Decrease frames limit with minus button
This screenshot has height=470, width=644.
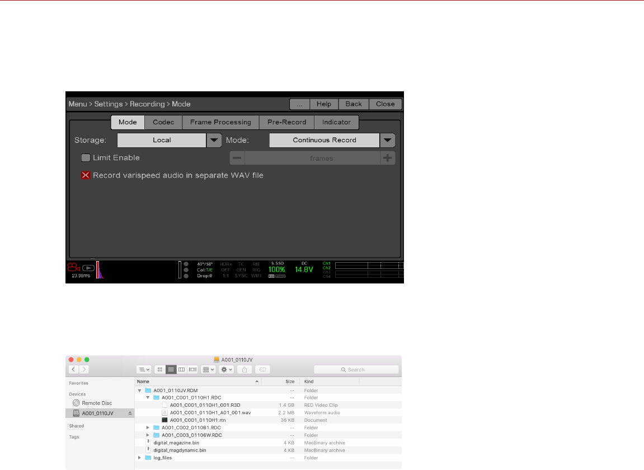(237, 158)
